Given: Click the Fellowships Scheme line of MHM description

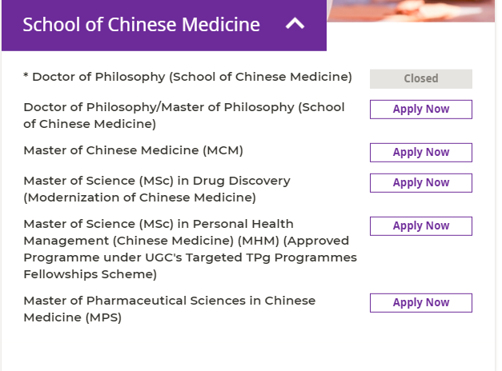Looking at the screenshot, I should tap(90, 274).
